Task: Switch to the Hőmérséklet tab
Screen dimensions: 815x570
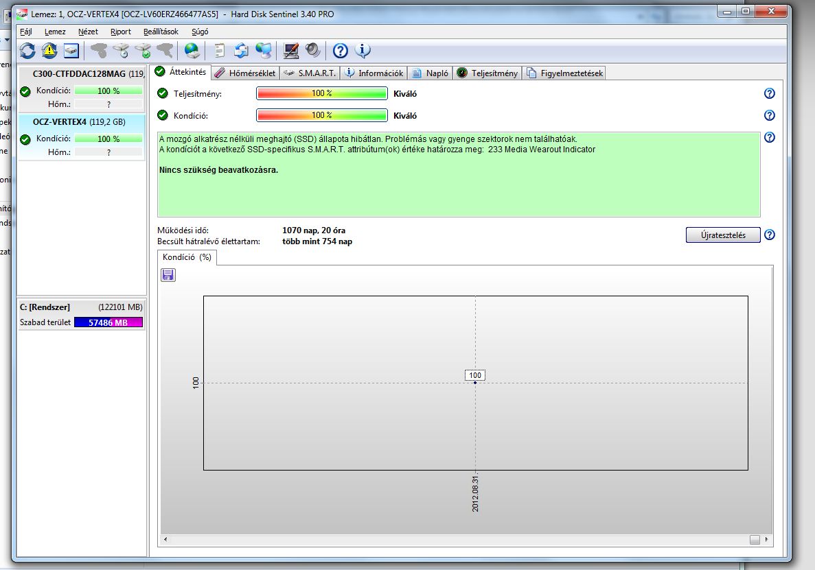Action: pos(245,73)
